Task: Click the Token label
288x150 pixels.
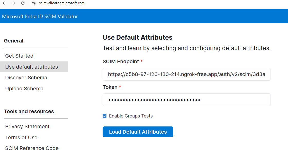Action: tap(110, 87)
